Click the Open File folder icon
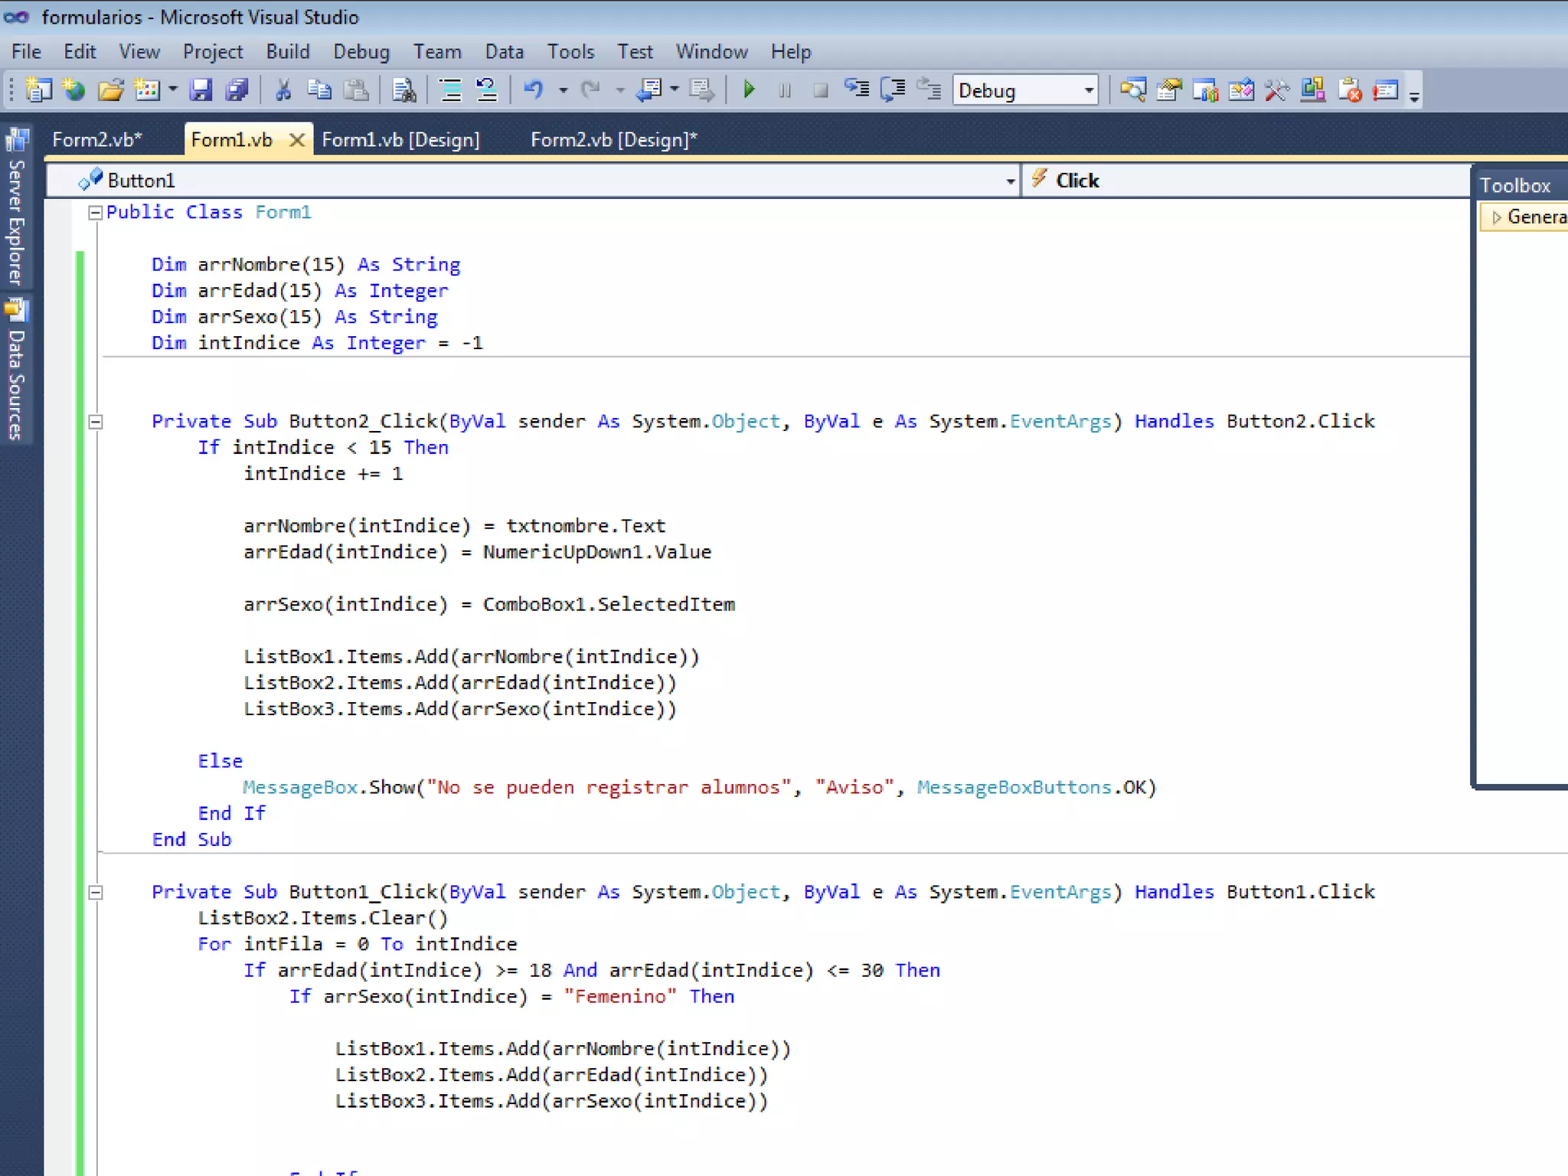 tap(111, 90)
